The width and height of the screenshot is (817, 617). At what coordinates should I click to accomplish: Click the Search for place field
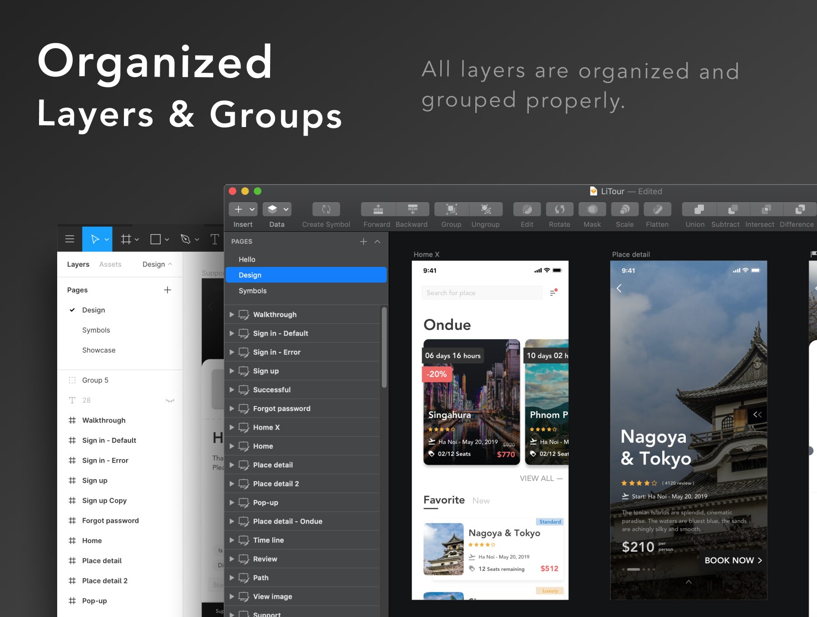point(482,293)
